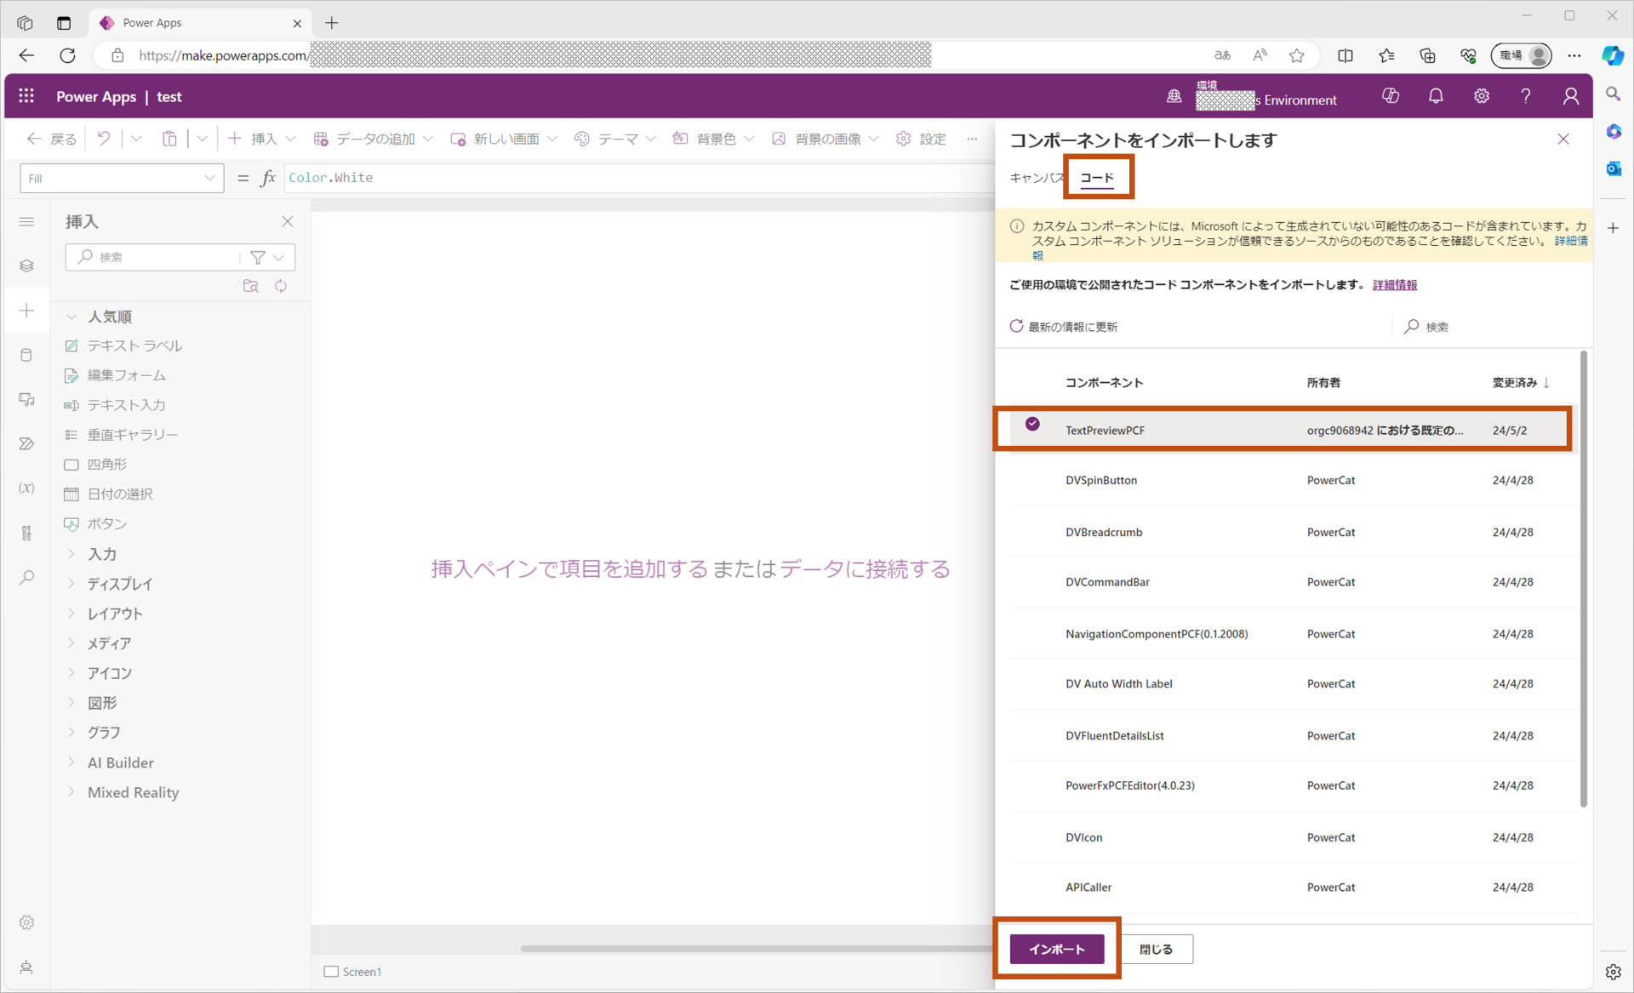Switch to the コード tab

coord(1097,178)
